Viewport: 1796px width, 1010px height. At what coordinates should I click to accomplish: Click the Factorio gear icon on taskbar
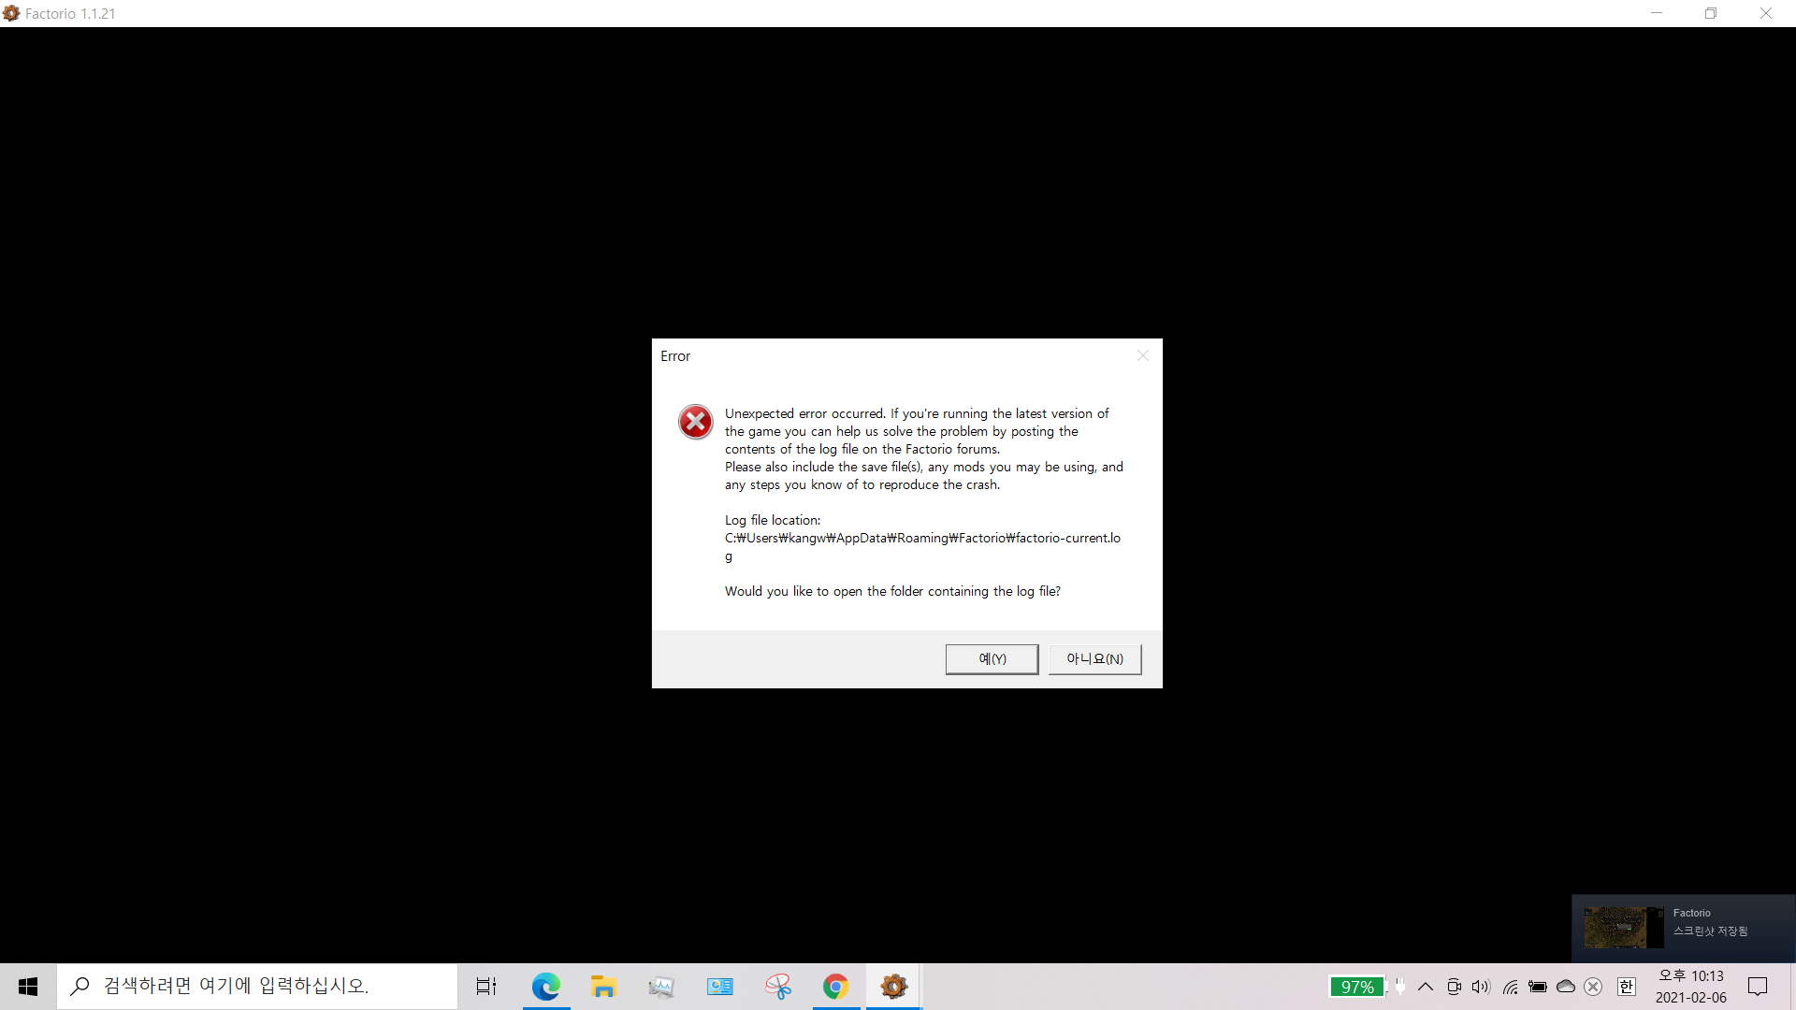click(893, 987)
